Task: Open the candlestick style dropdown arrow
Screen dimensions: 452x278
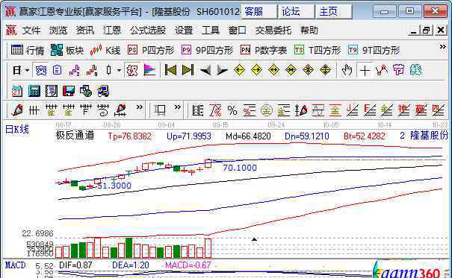Action: pos(119,70)
